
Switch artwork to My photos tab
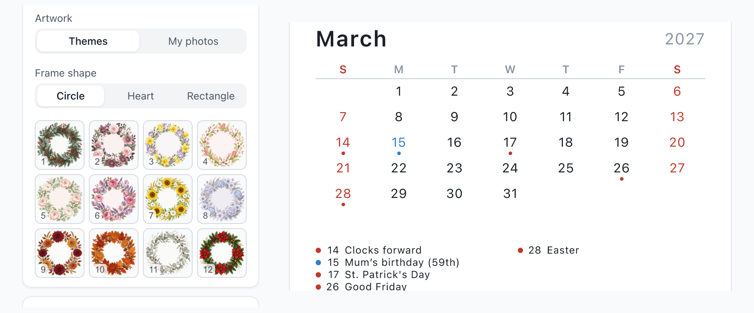(193, 41)
